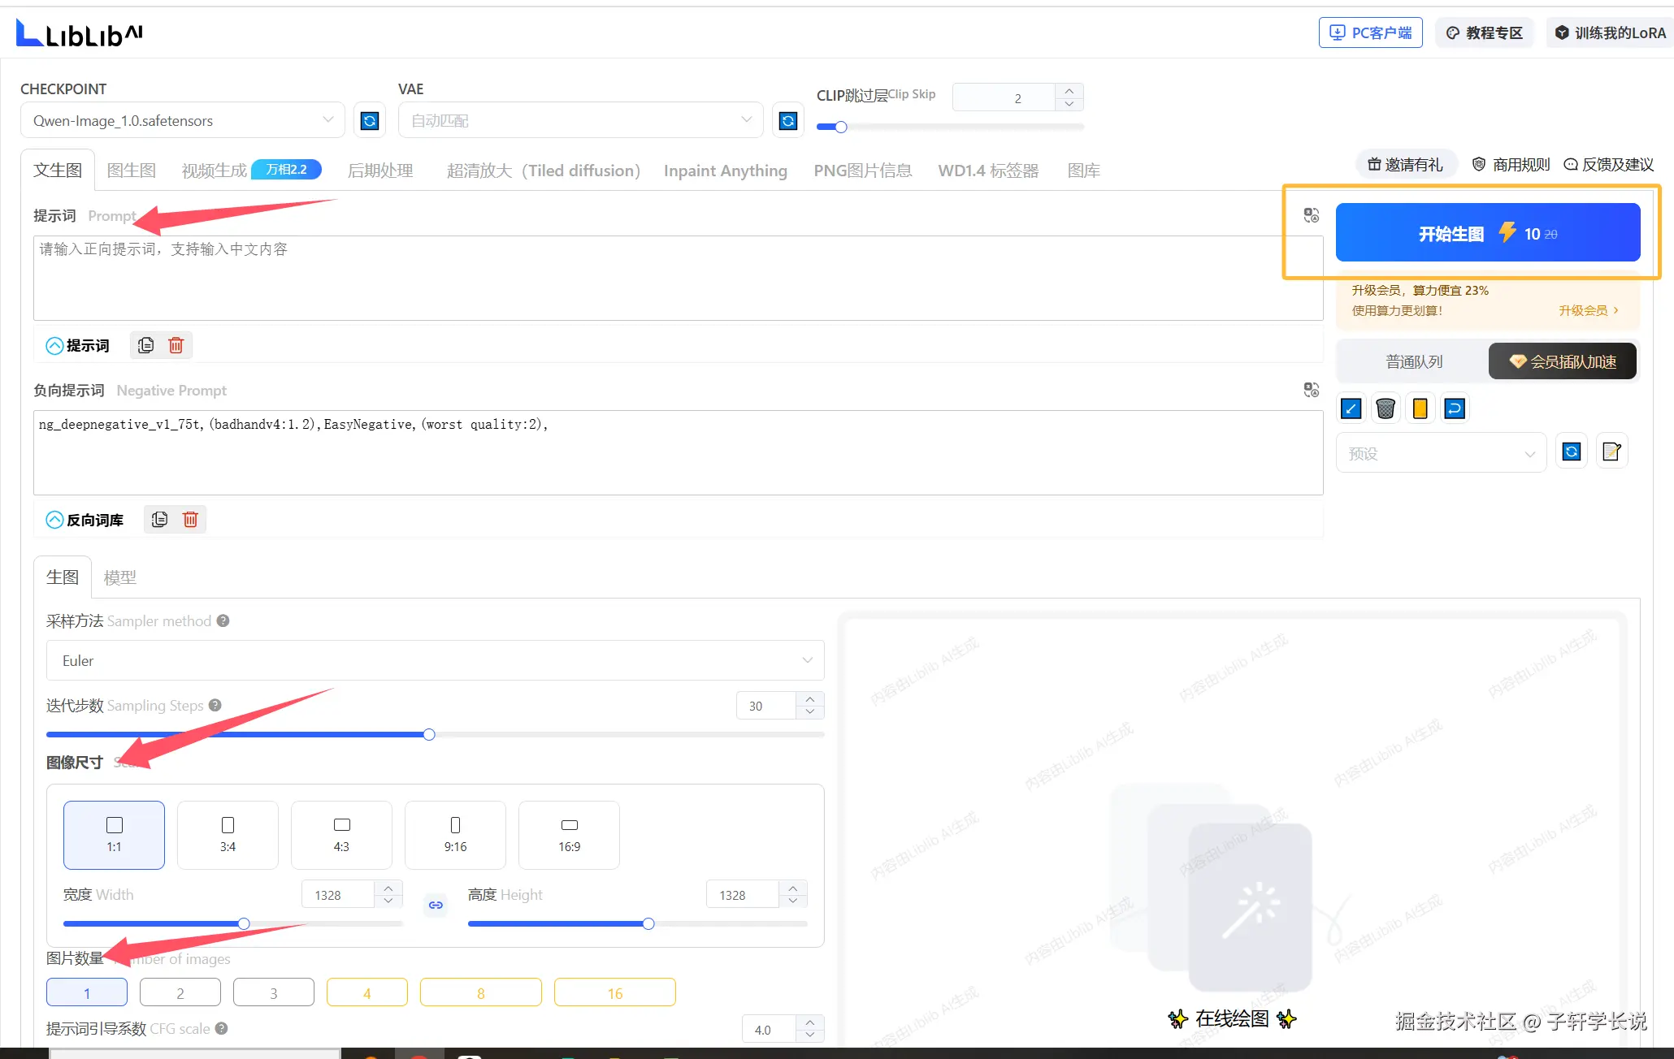Open the 模型 tab
This screenshot has height=1059, width=1674.
[x=120, y=577]
